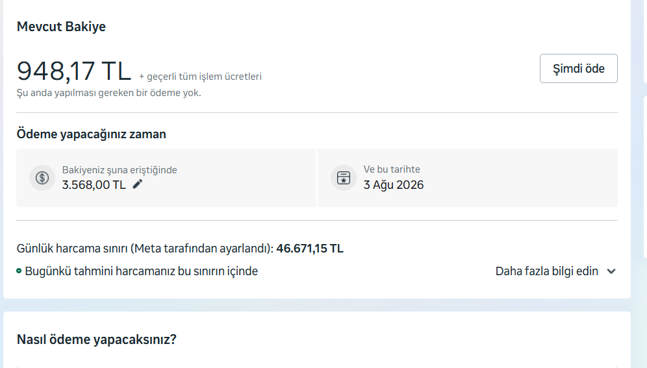
Task: Click the Ödeme yapacağınız zaman heading
Action: tap(91, 134)
